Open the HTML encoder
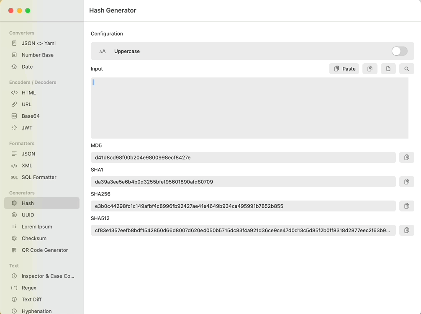The image size is (421, 314). pos(41,93)
